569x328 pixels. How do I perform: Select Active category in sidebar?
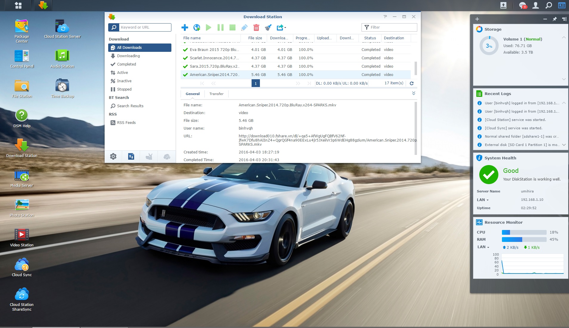[140, 73]
